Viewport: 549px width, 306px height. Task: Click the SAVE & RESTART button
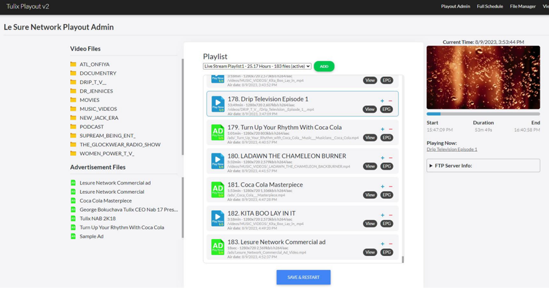tap(303, 277)
